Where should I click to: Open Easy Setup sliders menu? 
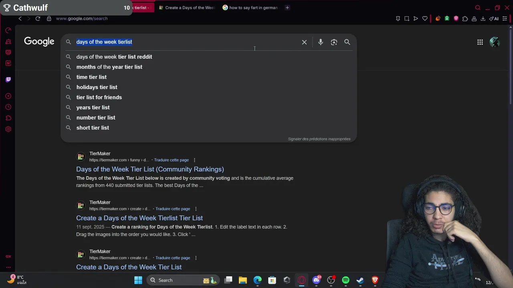click(x=505, y=18)
